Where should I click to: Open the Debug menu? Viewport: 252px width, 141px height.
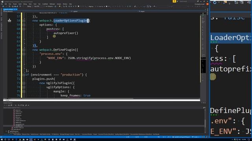click(x=25, y=4)
